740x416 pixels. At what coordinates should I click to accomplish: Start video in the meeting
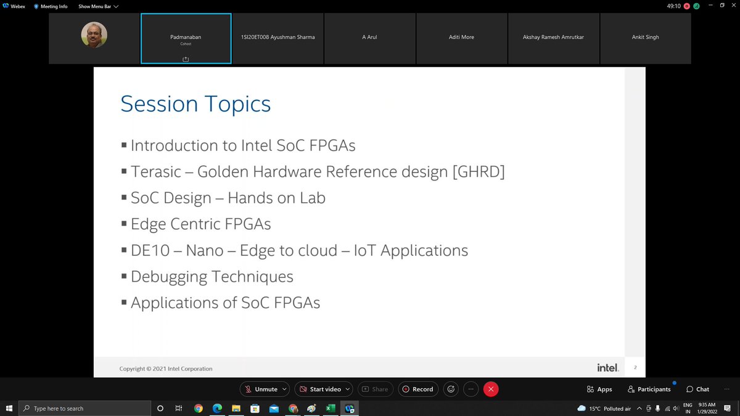320,389
